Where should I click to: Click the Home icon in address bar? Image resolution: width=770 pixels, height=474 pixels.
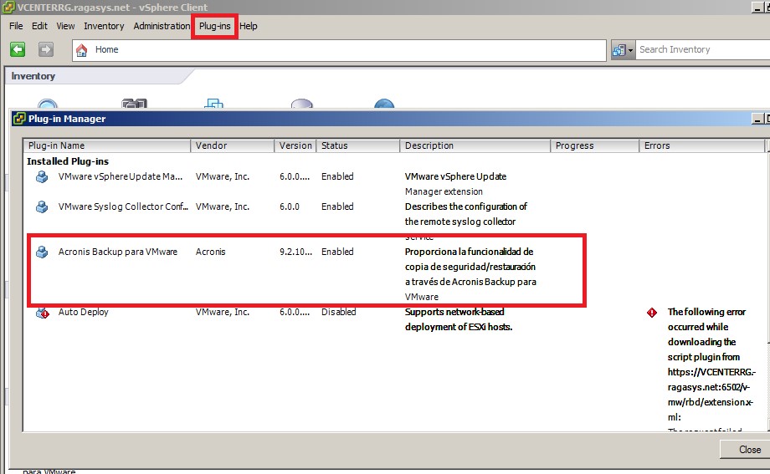point(82,49)
